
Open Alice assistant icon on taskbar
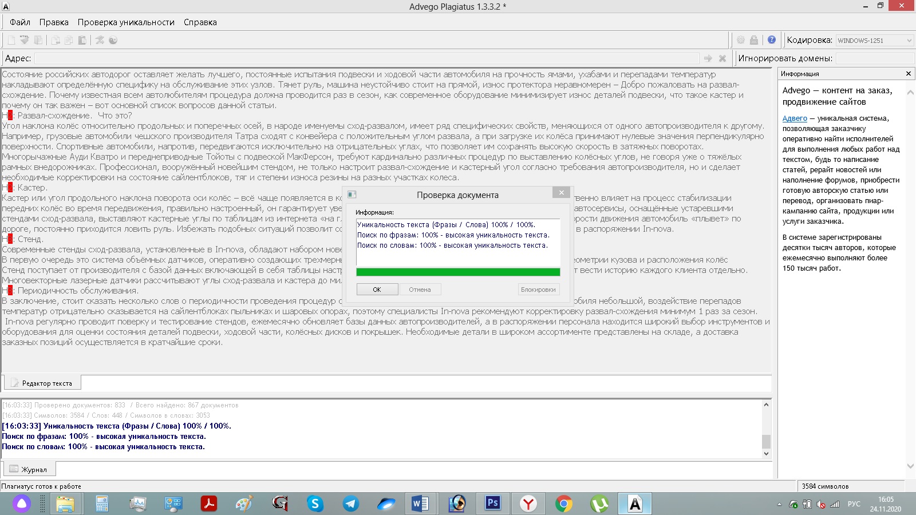coord(22,504)
